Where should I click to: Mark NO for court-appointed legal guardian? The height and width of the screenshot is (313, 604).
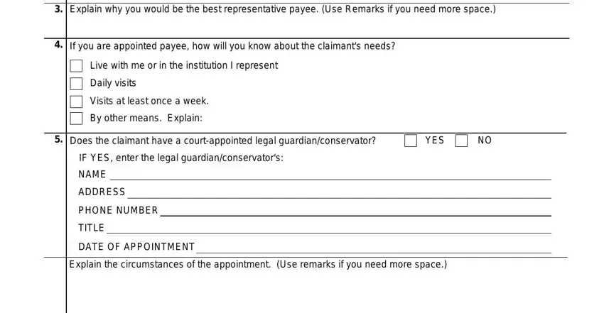coord(461,141)
